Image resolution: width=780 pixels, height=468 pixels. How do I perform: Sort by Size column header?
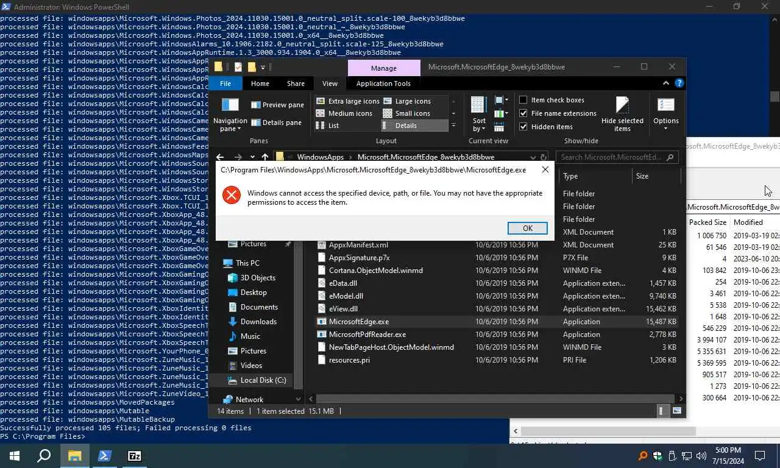click(x=655, y=176)
